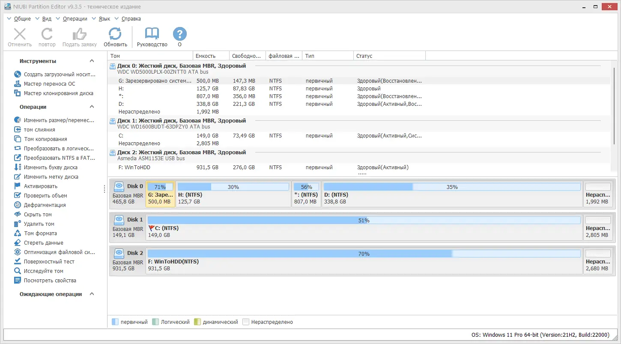Select the H: (NTFS) partition block

pos(233,194)
